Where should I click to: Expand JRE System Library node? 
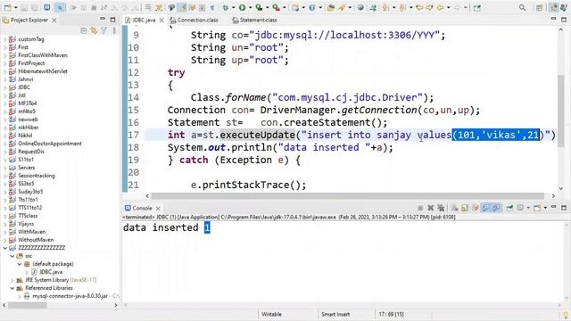pyautogui.click(x=12, y=280)
